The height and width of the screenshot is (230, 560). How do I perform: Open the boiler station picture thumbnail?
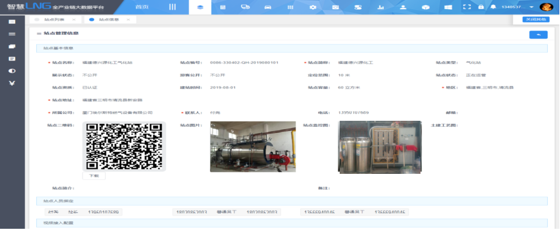point(253,146)
